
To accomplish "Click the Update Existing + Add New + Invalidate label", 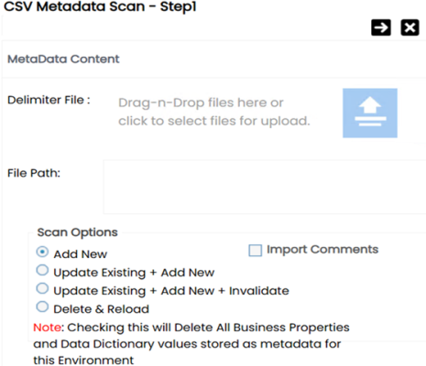I will [171, 291].
